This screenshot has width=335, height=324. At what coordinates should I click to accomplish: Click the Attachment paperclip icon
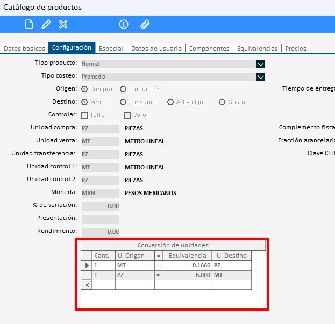[144, 24]
